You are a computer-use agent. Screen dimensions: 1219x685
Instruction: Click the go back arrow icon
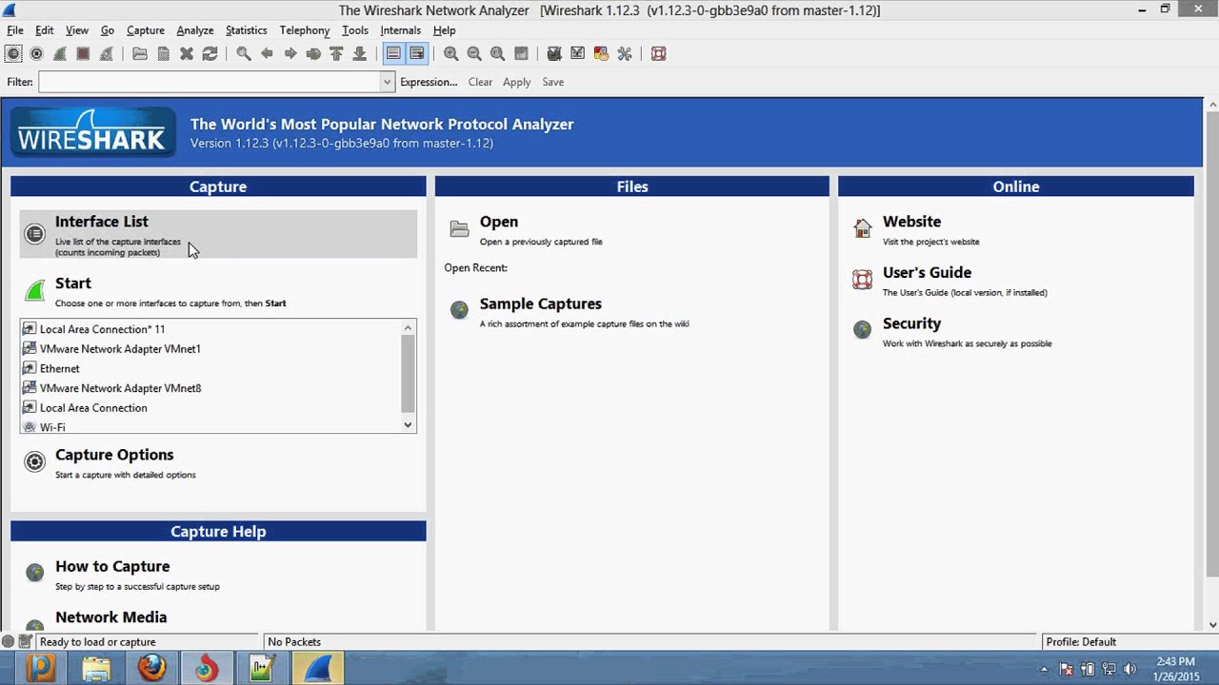pyautogui.click(x=267, y=54)
